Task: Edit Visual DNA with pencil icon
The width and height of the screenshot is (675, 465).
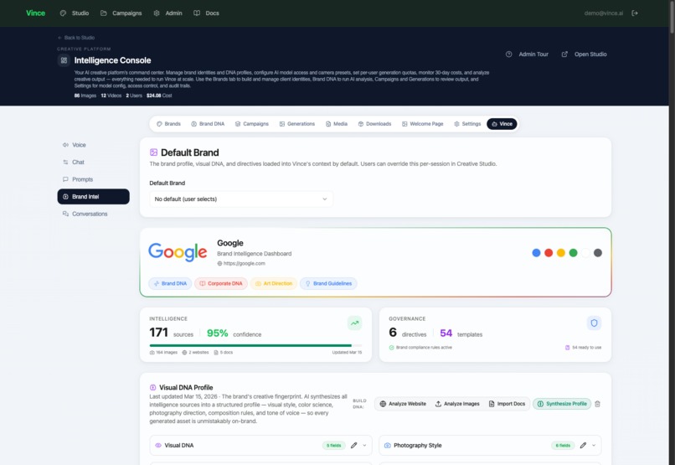Action: (x=354, y=446)
